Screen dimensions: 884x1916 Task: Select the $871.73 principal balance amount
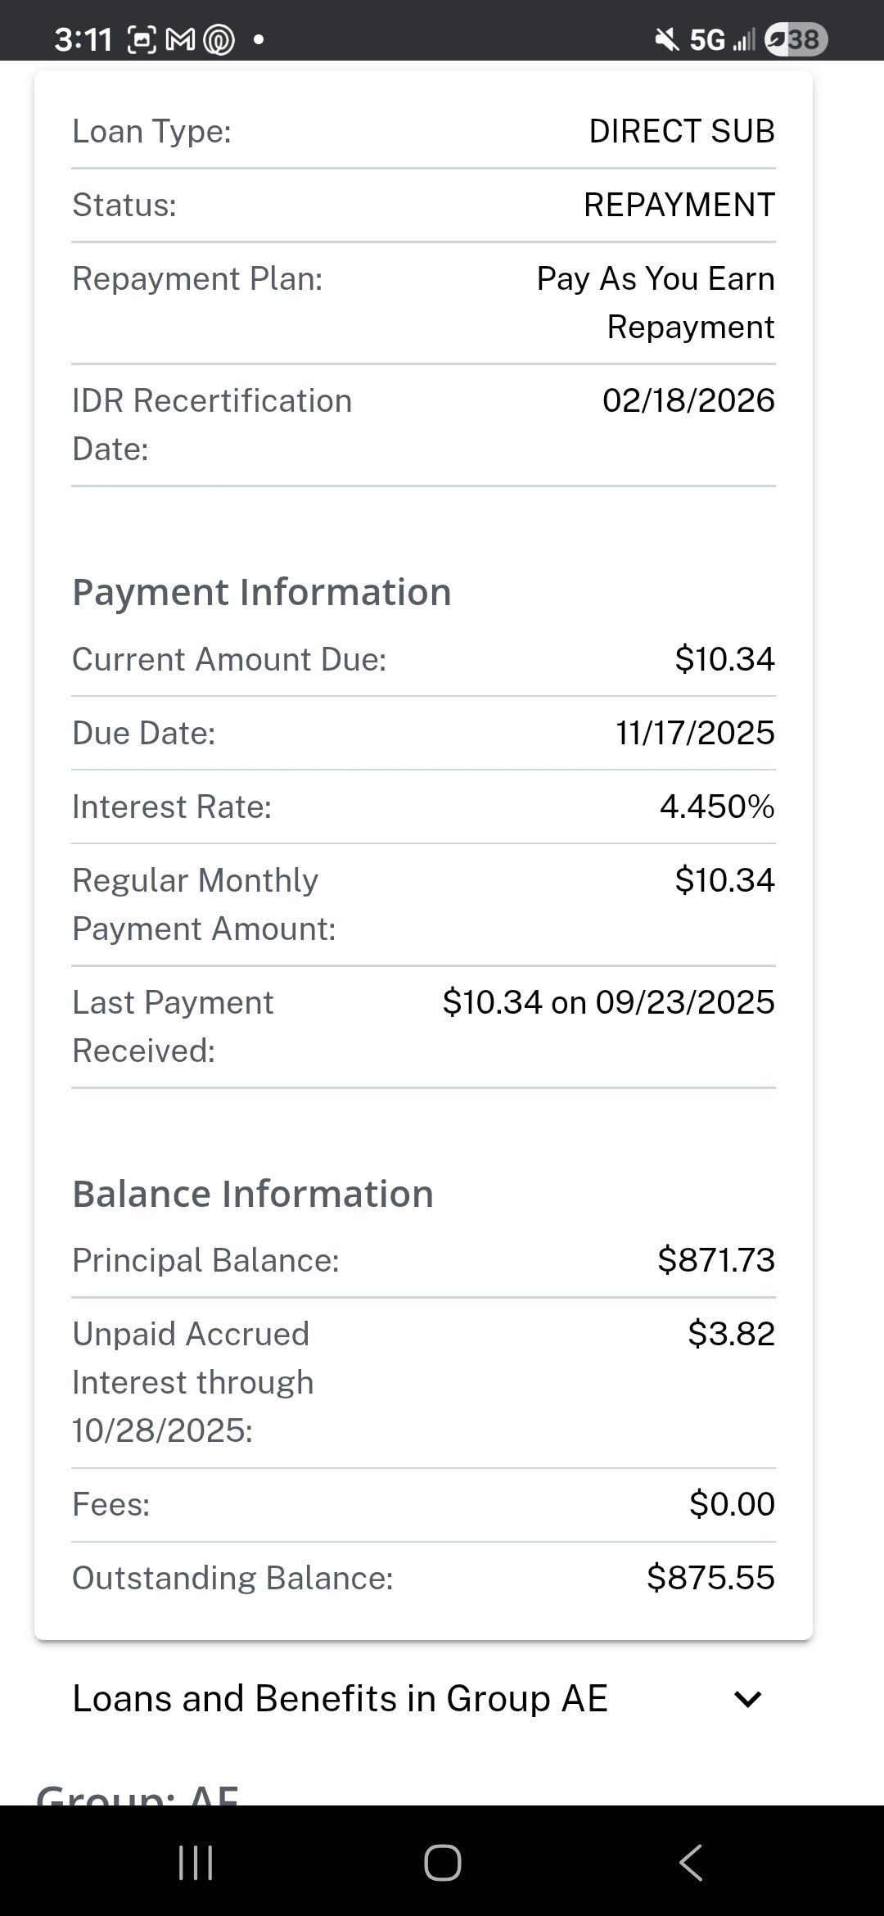pos(716,1260)
